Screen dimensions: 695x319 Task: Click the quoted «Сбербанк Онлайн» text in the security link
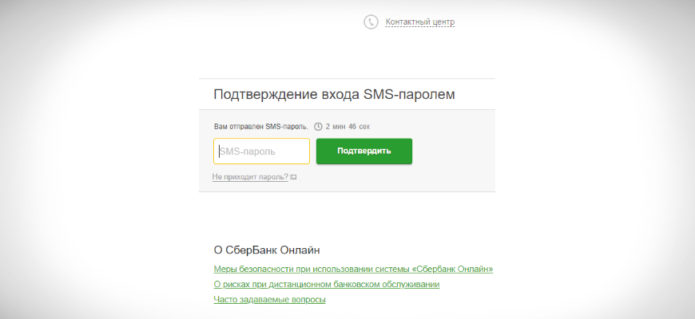click(x=454, y=269)
